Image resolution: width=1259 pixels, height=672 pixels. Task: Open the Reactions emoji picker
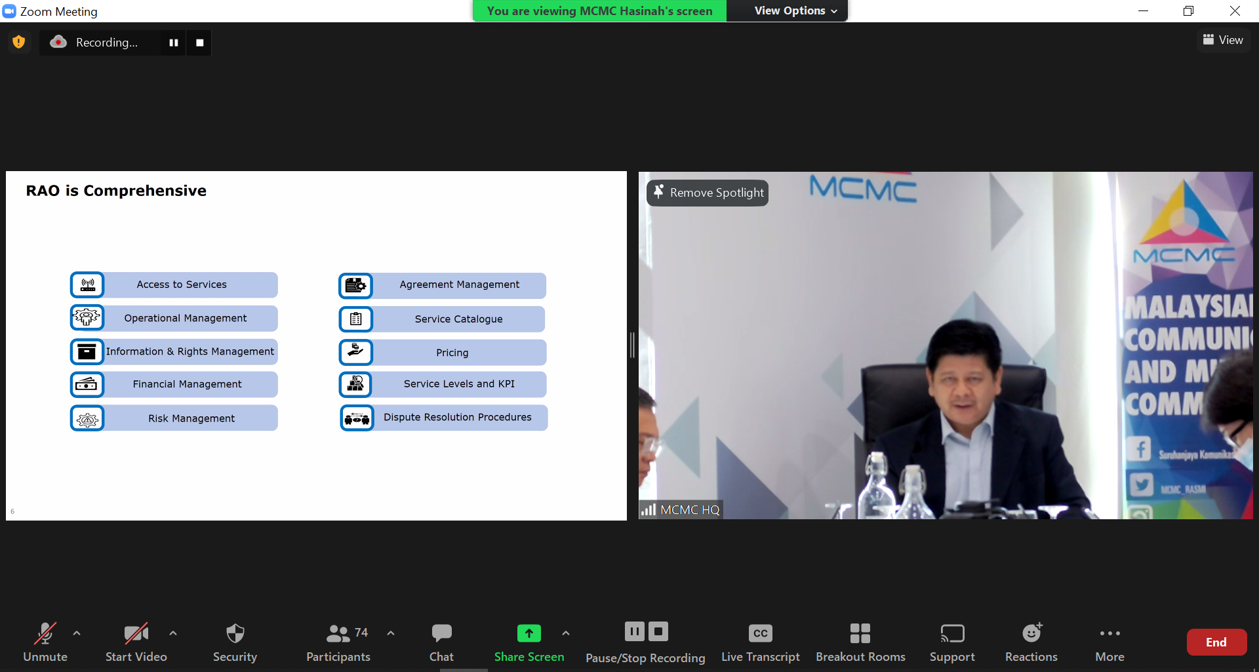tap(1031, 642)
